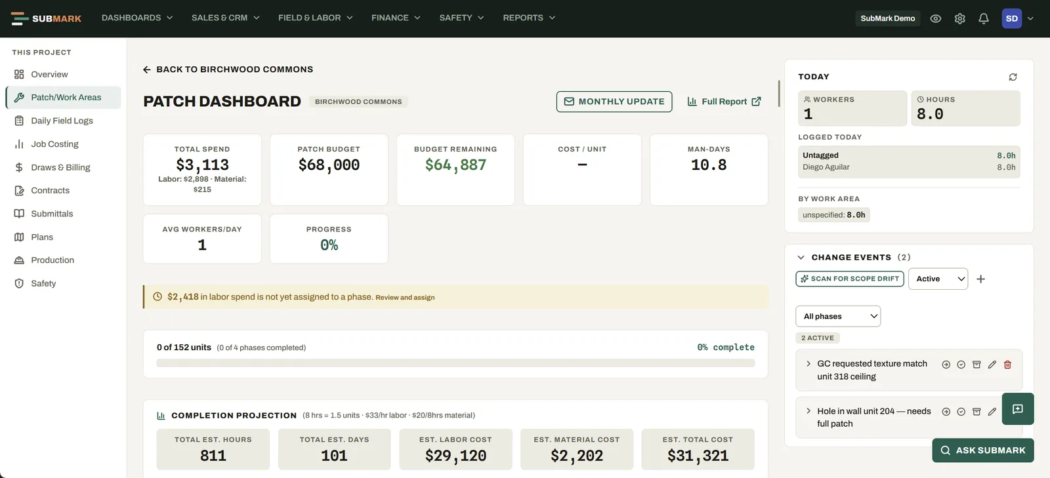The width and height of the screenshot is (1050, 478).
Task: Open the Active status filter dropdown
Action: coord(938,279)
